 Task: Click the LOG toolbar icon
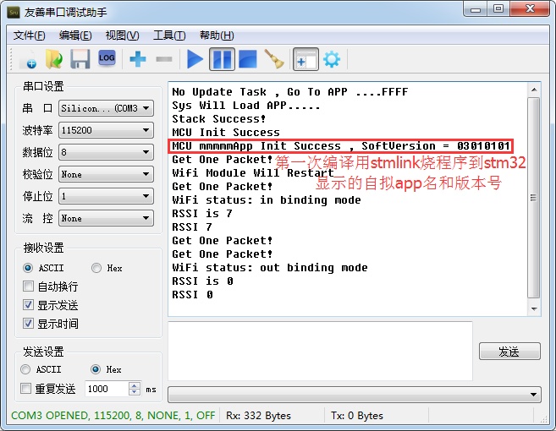[107, 58]
